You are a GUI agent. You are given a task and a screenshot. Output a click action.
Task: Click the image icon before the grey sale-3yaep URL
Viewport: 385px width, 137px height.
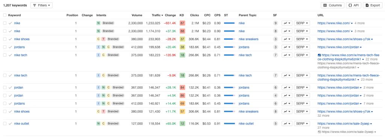pyautogui.click(x=319, y=132)
